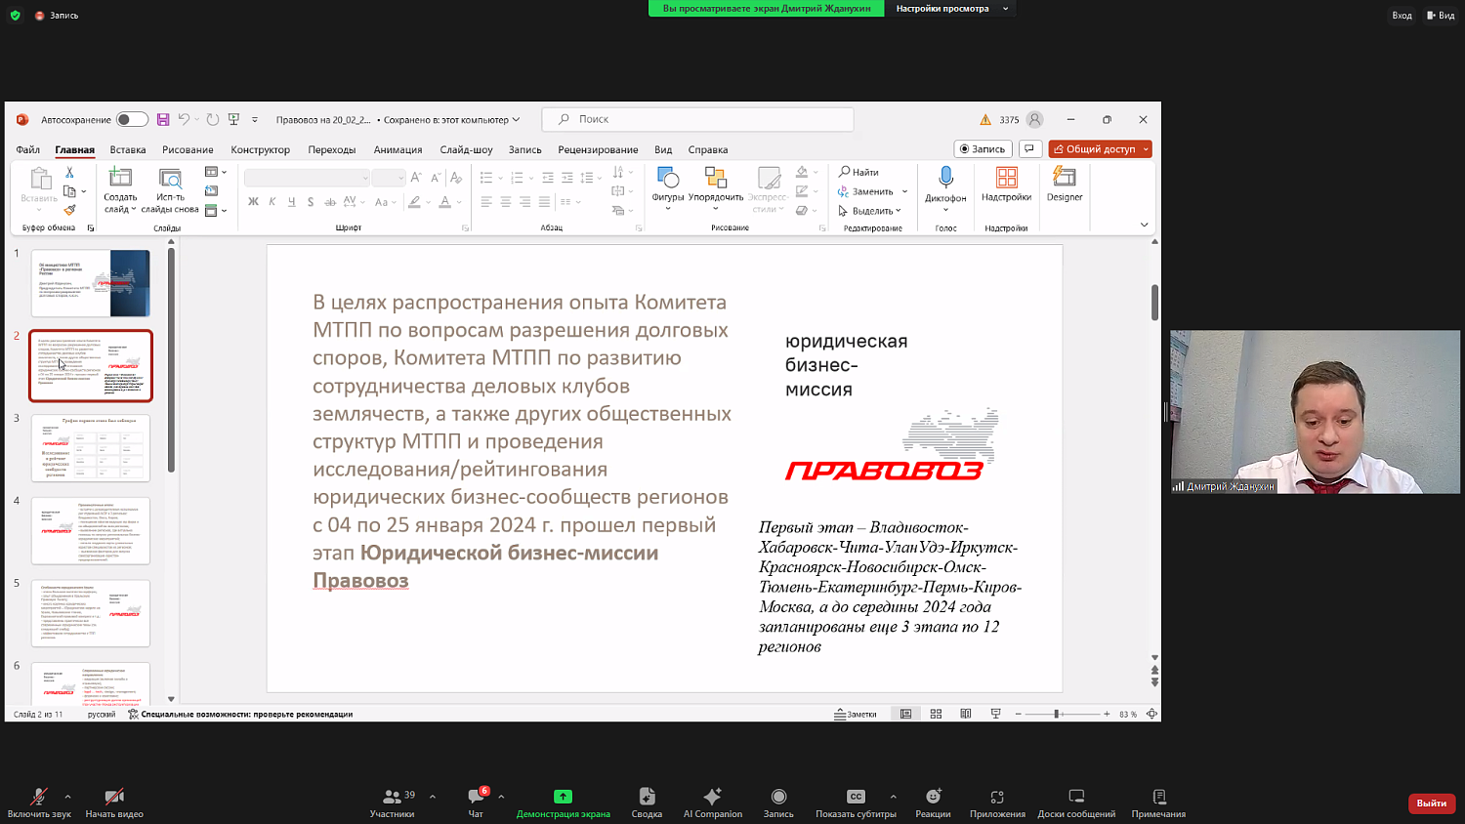Click the comments speech bubble icon
Screen dimensions: 1465x824
pos(1029,148)
